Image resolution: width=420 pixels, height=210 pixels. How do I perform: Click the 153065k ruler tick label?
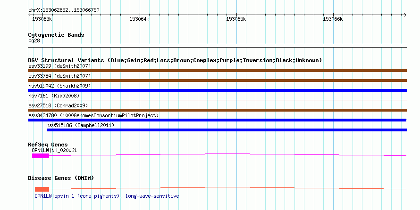(236, 19)
